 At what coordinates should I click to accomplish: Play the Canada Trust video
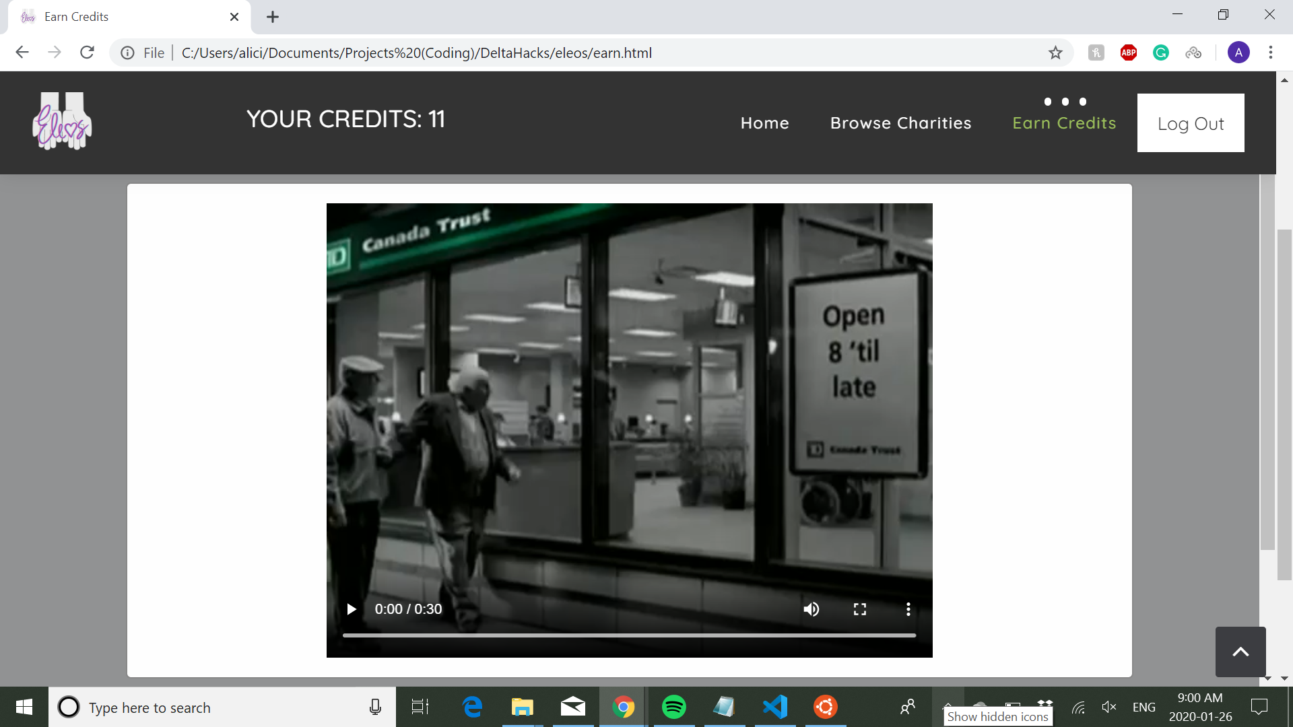[351, 609]
